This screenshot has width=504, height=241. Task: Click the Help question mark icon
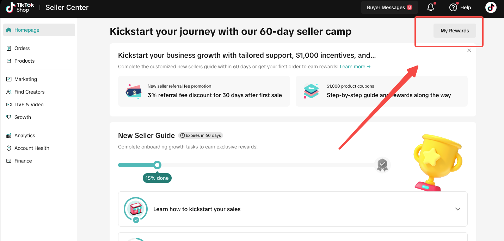[453, 7]
